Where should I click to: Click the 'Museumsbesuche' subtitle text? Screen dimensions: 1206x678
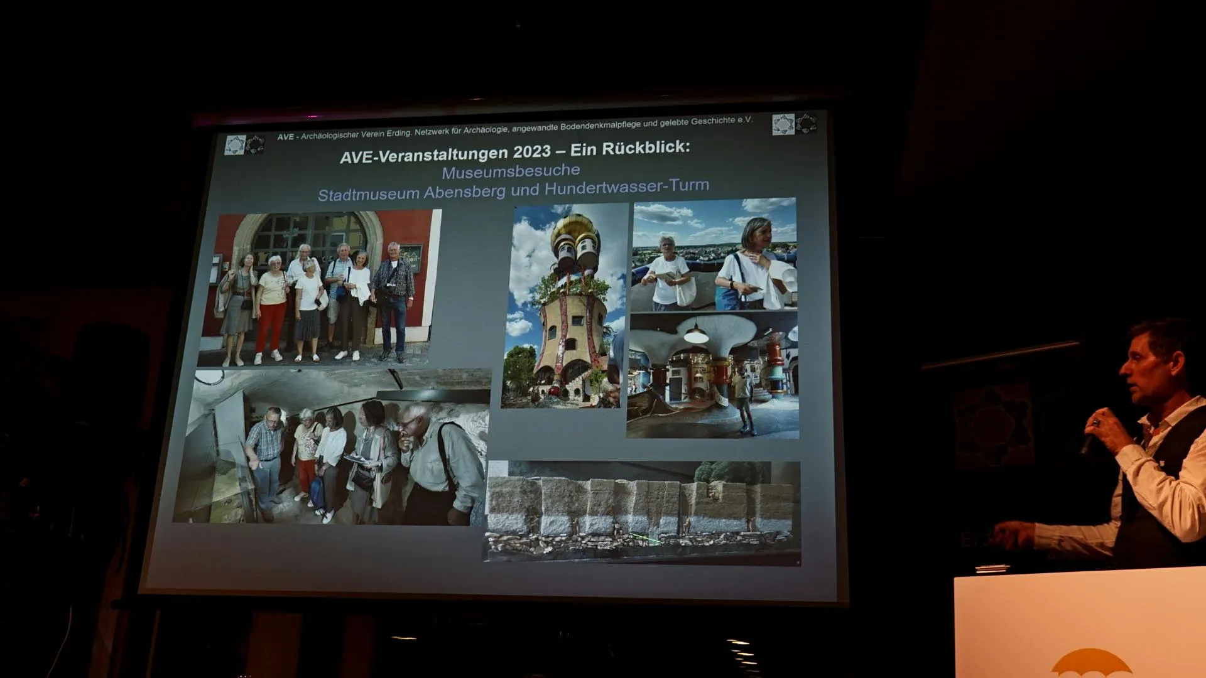click(511, 171)
